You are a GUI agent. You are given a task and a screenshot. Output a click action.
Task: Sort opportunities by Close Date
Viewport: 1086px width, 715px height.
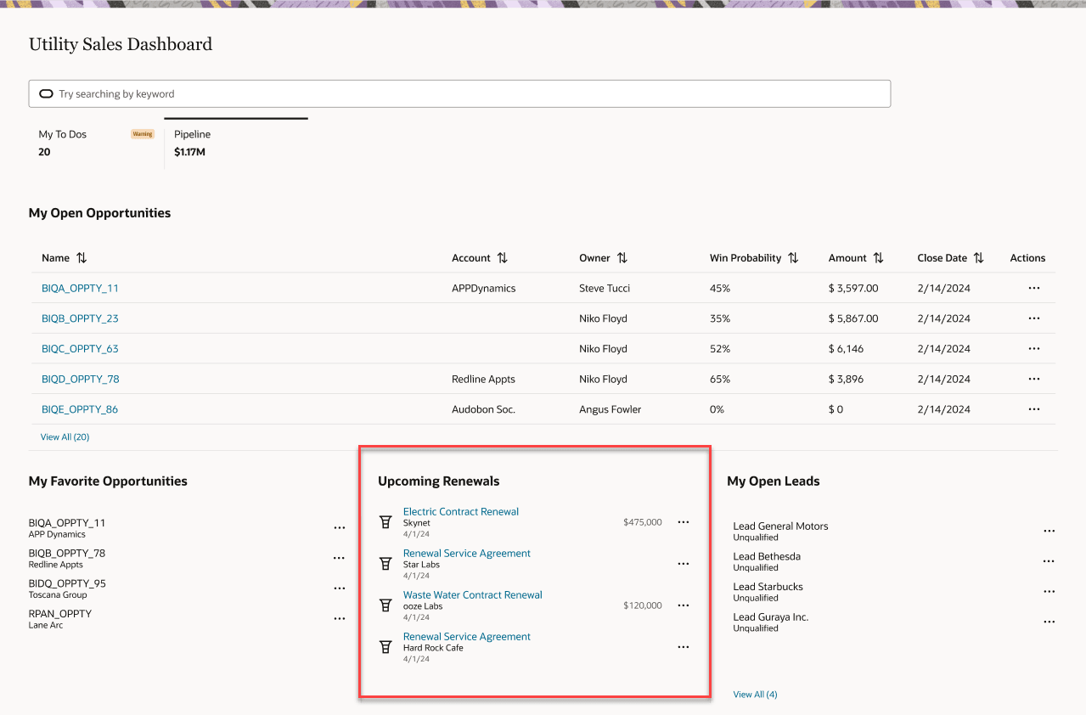pyautogui.click(x=978, y=258)
